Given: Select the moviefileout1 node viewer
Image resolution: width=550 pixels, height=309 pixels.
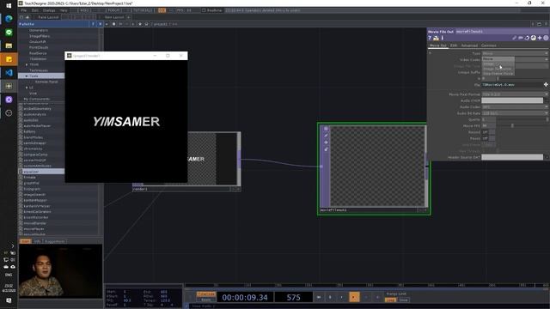Looking at the screenshot, I should coord(378,167).
